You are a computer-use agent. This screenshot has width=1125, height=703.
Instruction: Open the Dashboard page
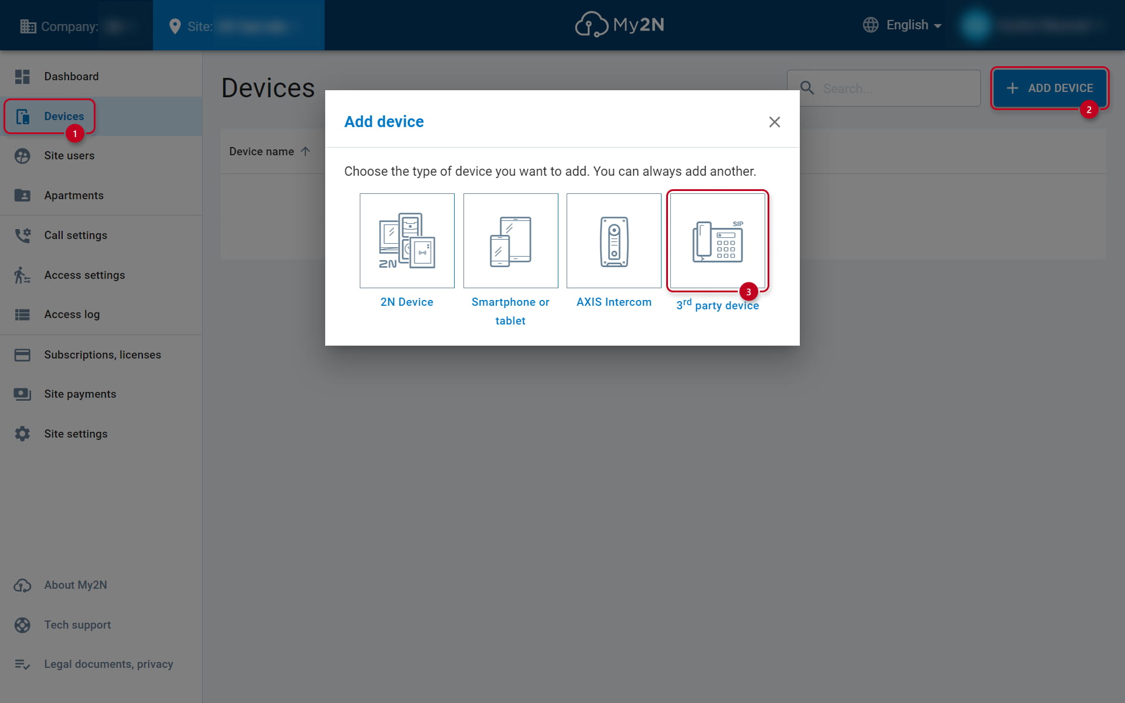(x=101, y=76)
